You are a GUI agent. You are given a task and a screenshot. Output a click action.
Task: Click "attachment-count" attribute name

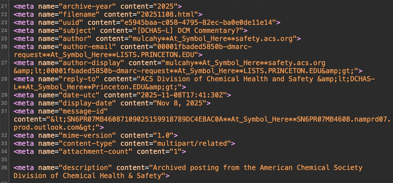point(96,151)
